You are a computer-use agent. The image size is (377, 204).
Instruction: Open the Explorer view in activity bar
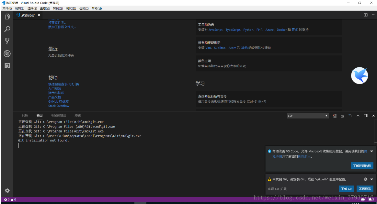pyautogui.click(x=7, y=17)
